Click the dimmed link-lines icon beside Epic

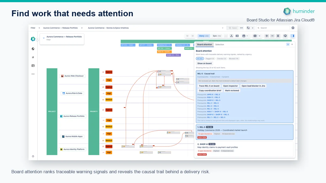[x=226, y=36]
